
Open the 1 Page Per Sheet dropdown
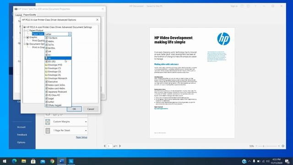(x=66, y=131)
